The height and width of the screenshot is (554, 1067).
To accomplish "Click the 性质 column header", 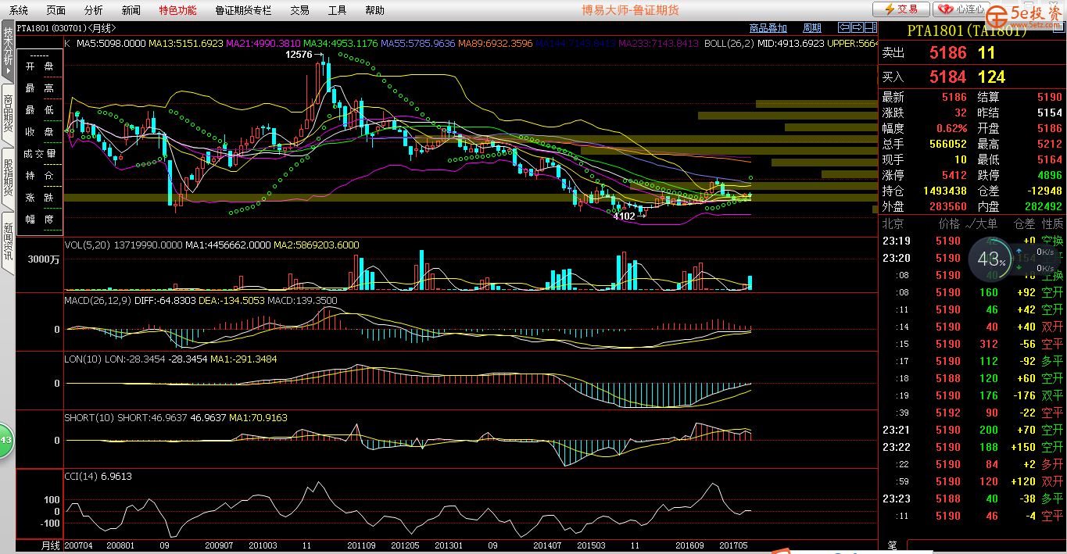I will [1053, 223].
